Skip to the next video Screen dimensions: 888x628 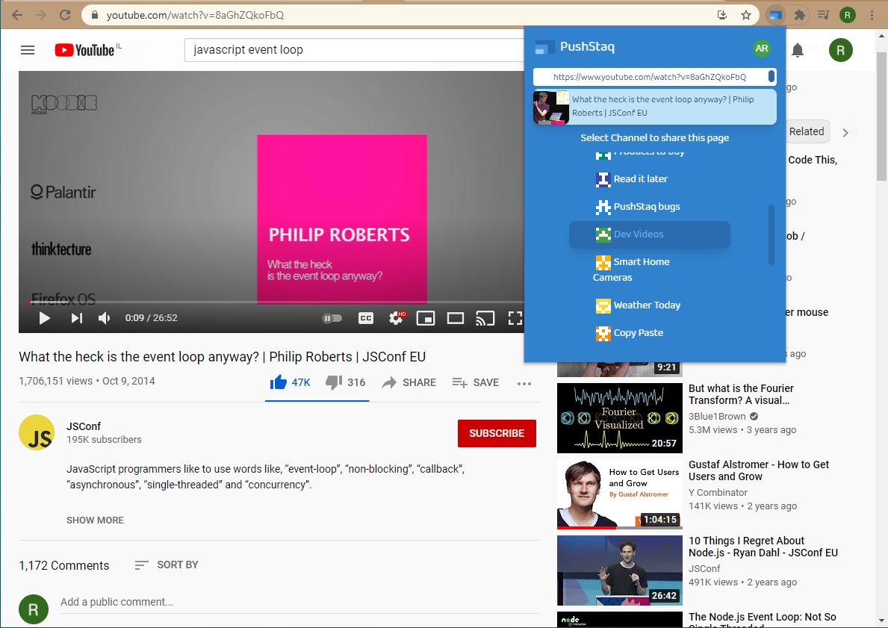tap(76, 318)
